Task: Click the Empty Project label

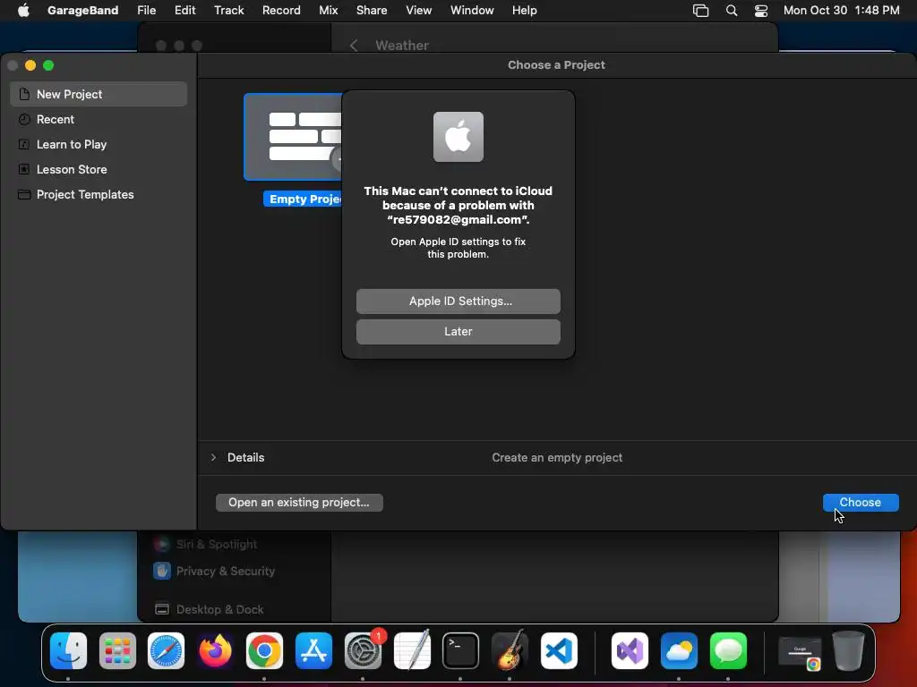Action: tap(303, 199)
